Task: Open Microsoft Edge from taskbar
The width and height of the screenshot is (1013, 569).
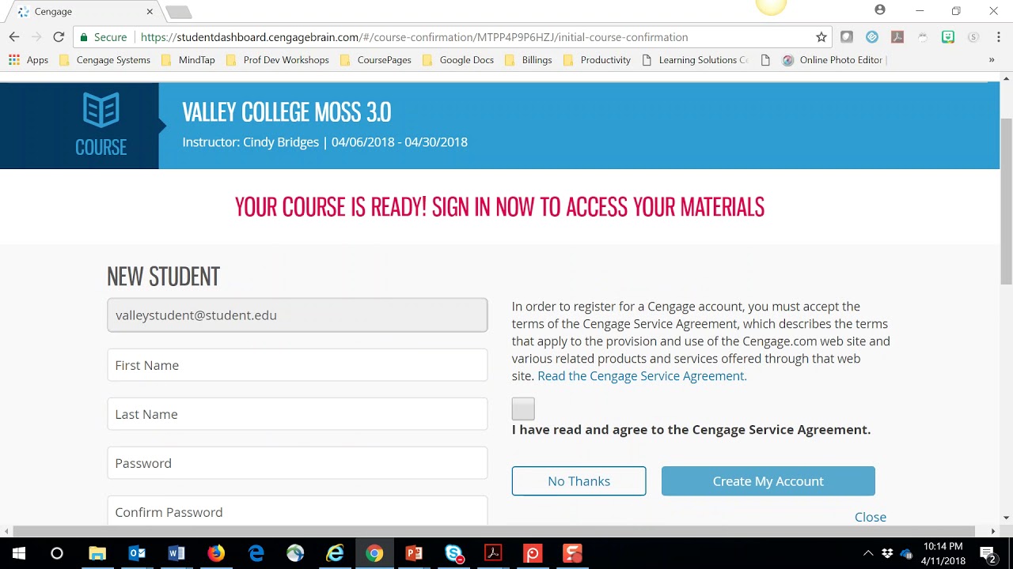Action: [256, 553]
